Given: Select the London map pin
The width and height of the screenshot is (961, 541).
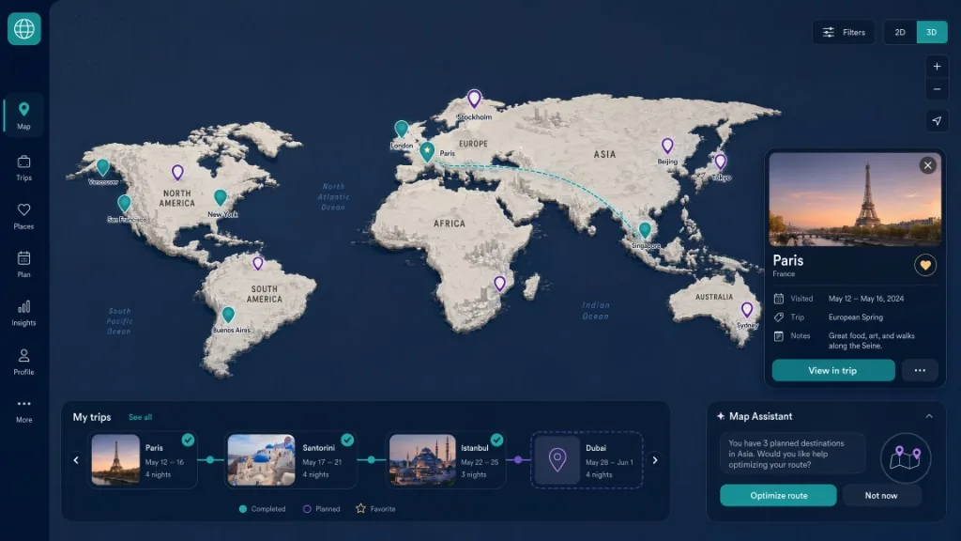Looking at the screenshot, I should coord(401,129).
